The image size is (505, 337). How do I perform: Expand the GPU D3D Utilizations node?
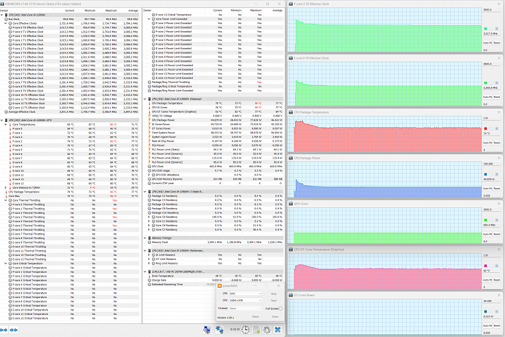click(x=149, y=175)
